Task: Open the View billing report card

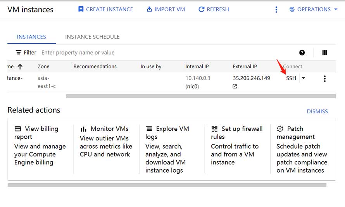Action: coord(40,146)
